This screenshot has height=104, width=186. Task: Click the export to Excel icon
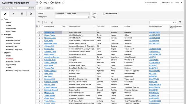tap(52, 22)
